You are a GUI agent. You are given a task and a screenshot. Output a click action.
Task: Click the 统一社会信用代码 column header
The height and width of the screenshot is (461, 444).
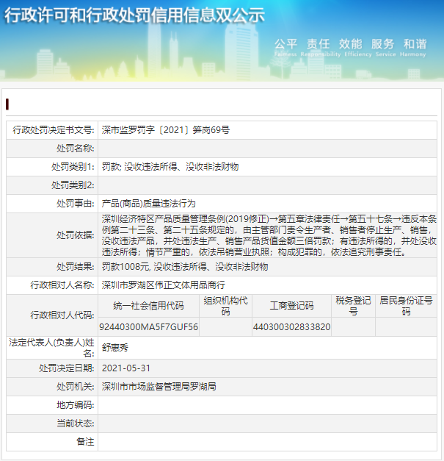148,306
